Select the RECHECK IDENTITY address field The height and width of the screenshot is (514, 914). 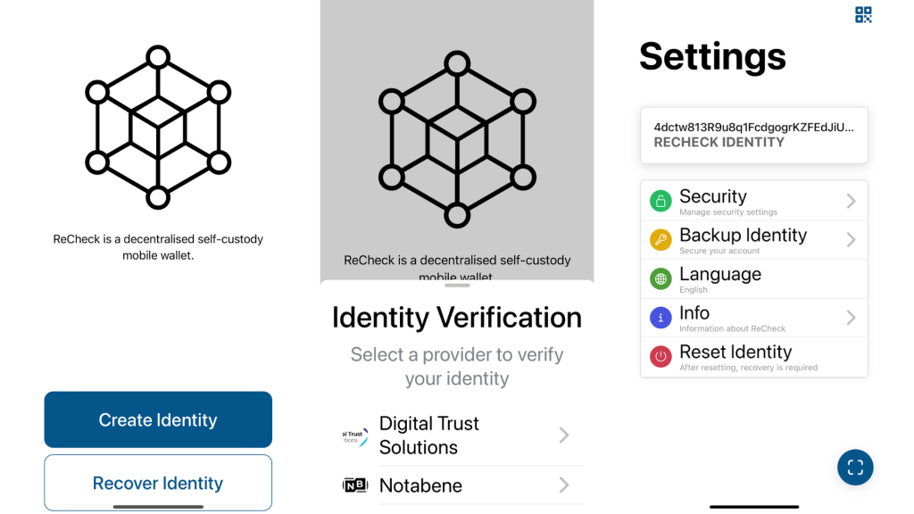tap(753, 135)
